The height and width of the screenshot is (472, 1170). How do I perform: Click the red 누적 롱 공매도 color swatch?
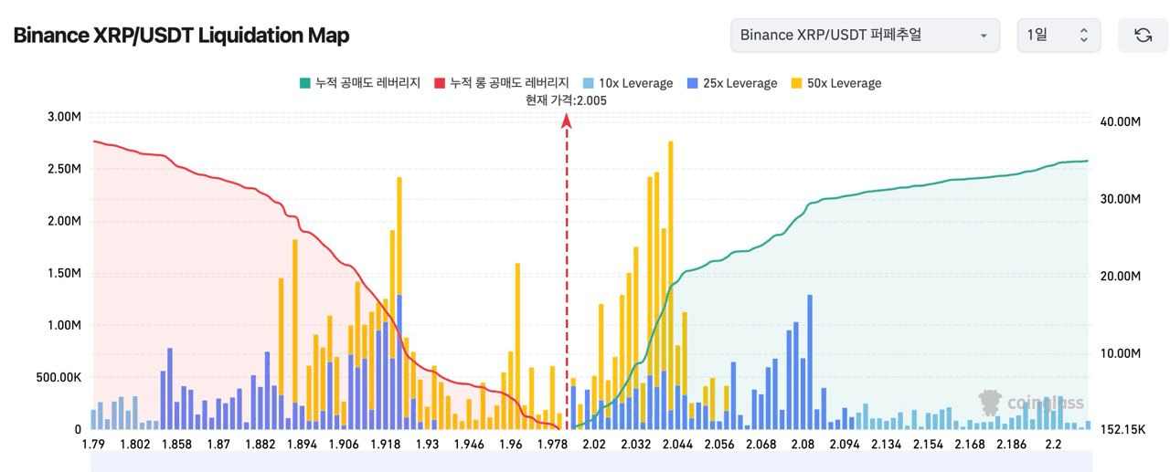click(440, 83)
